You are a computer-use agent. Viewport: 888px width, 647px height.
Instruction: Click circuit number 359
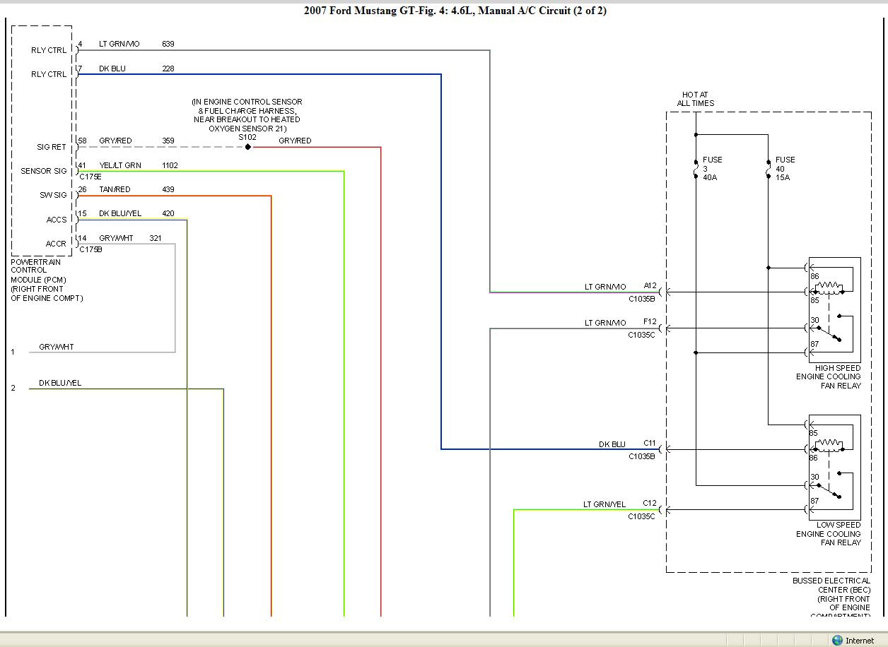point(168,141)
